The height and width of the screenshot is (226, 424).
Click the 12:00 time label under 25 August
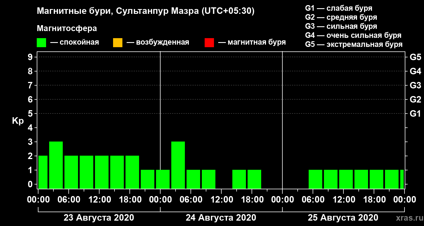344,200
